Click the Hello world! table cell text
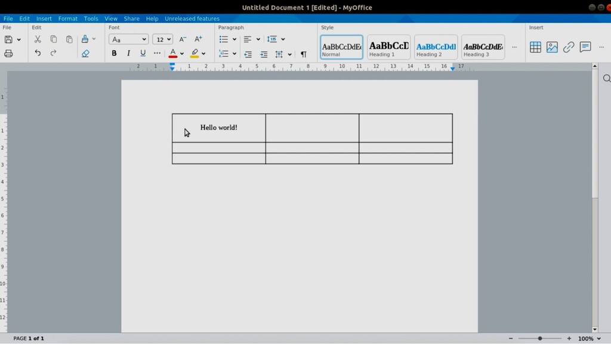 [x=218, y=128]
